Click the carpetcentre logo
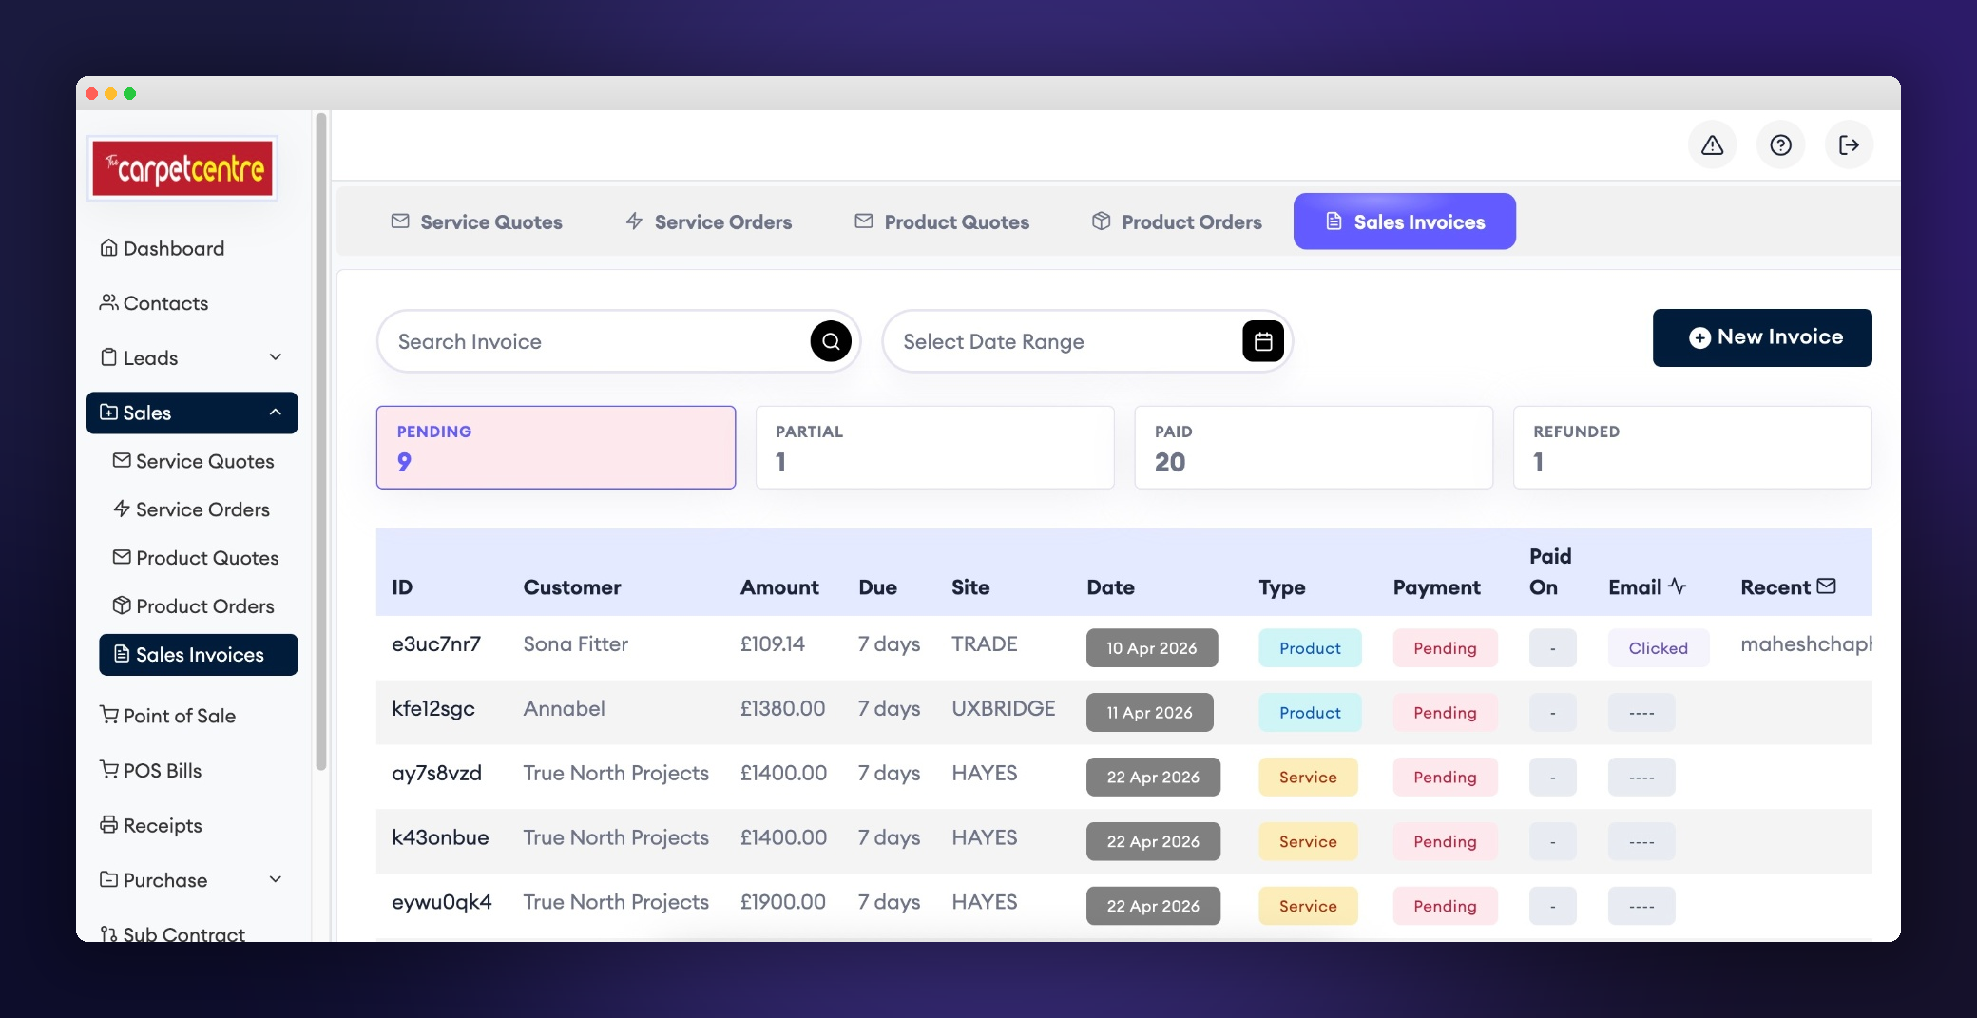The height and width of the screenshot is (1018, 1977). click(182, 168)
